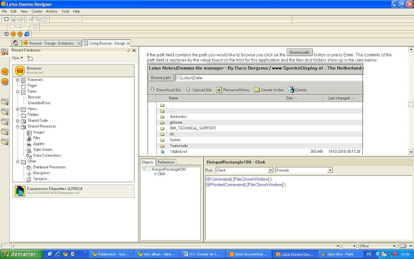Click the inline Browse path button
This screenshot has width=414, height=259.
[x=299, y=53]
